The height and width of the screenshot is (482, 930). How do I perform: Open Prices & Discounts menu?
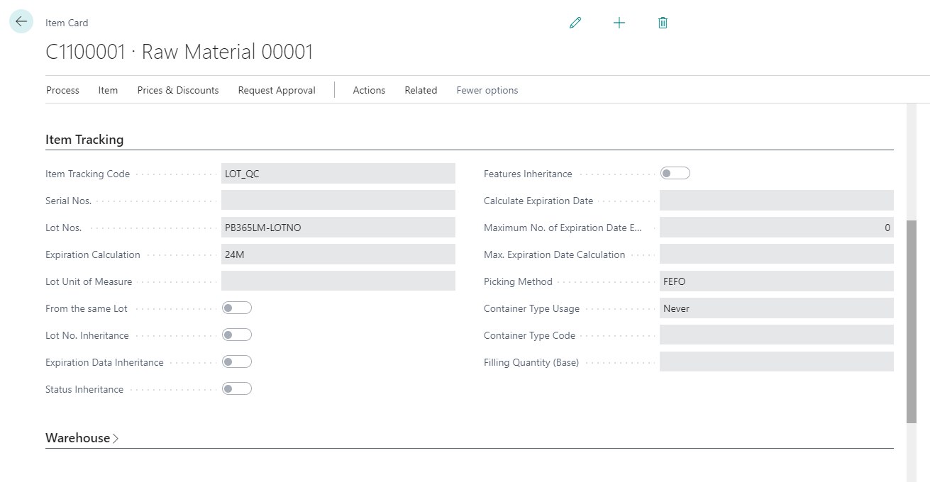click(x=178, y=90)
